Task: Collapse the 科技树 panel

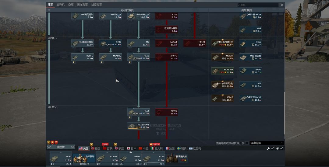Action: click(61, 147)
